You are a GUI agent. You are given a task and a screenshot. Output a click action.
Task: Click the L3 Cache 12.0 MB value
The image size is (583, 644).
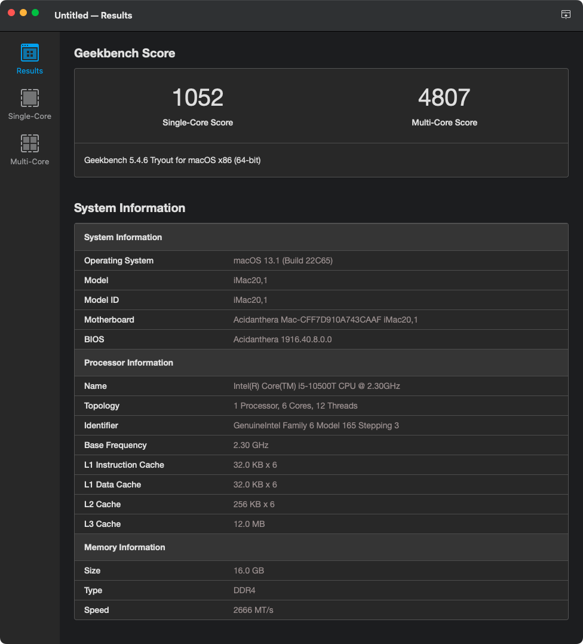249,524
